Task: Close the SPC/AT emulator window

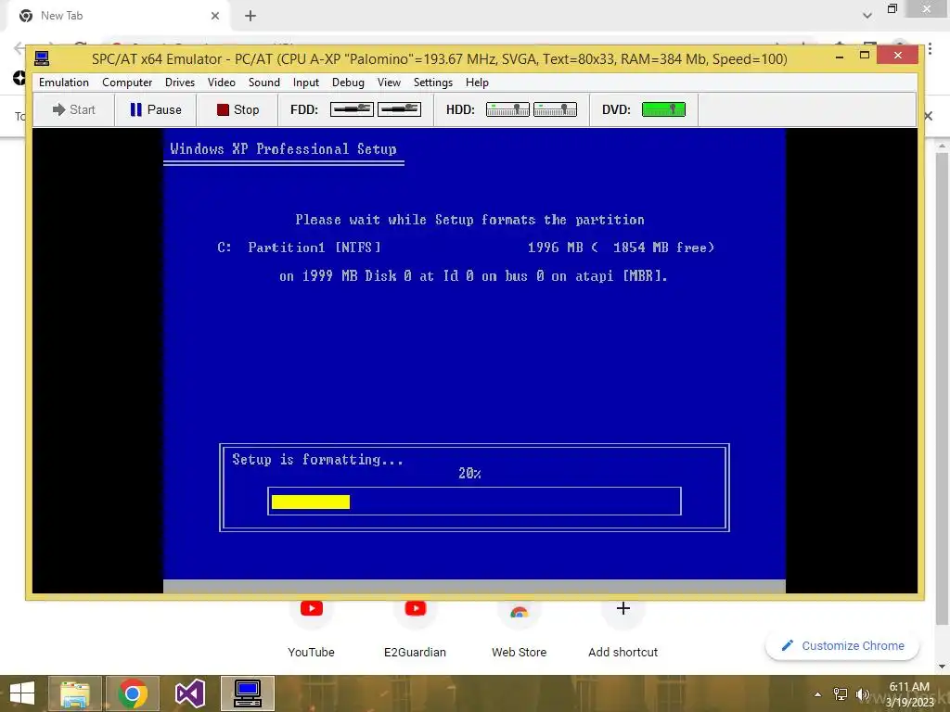Action: pyautogui.click(x=898, y=56)
